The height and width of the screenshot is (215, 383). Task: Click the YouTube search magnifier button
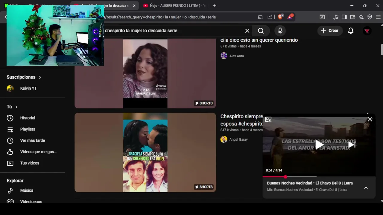[x=261, y=31]
